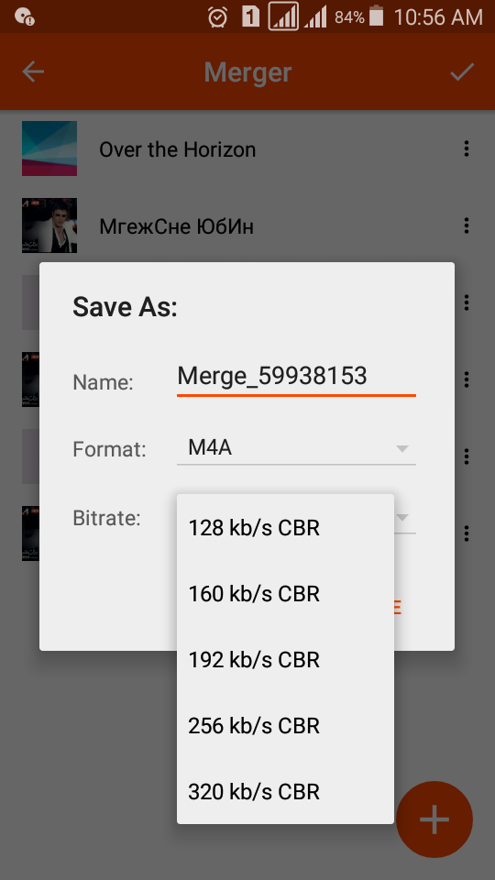
Task: Tap Over the Horizon album art thumbnail
Action: pos(49,148)
